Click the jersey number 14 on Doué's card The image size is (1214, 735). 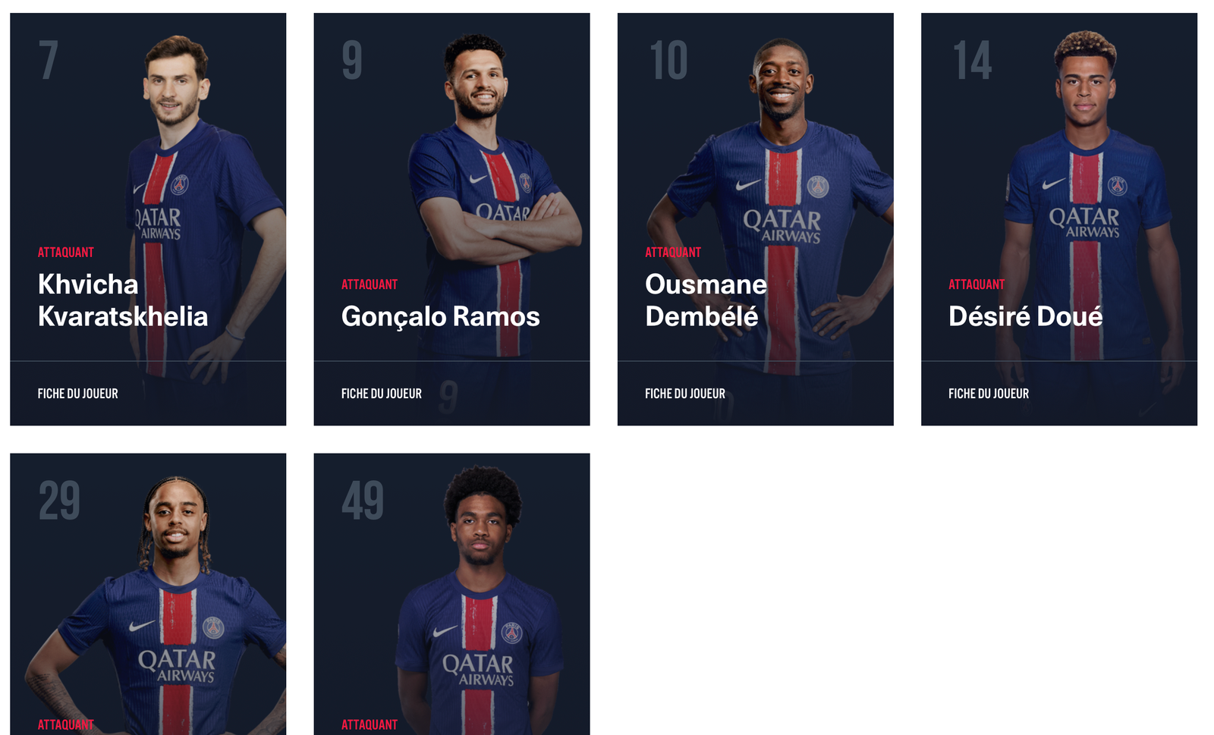[972, 61]
